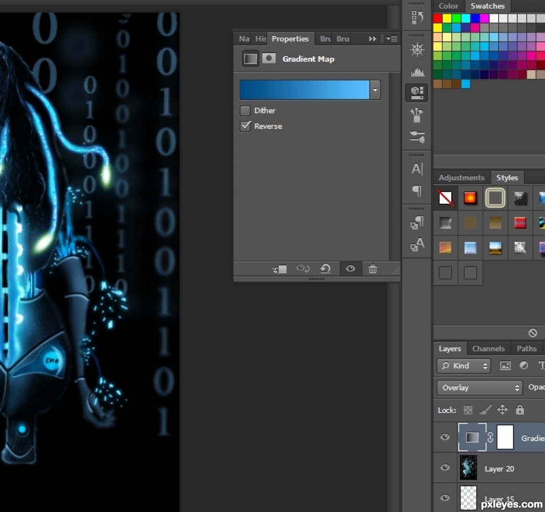Select the Gradient Map layer mask thumbnail
This screenshot has height=512, width=545.
[505, 437]
